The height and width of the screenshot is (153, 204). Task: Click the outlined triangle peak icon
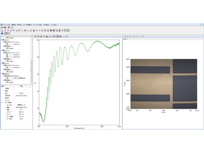pos(31,31)
